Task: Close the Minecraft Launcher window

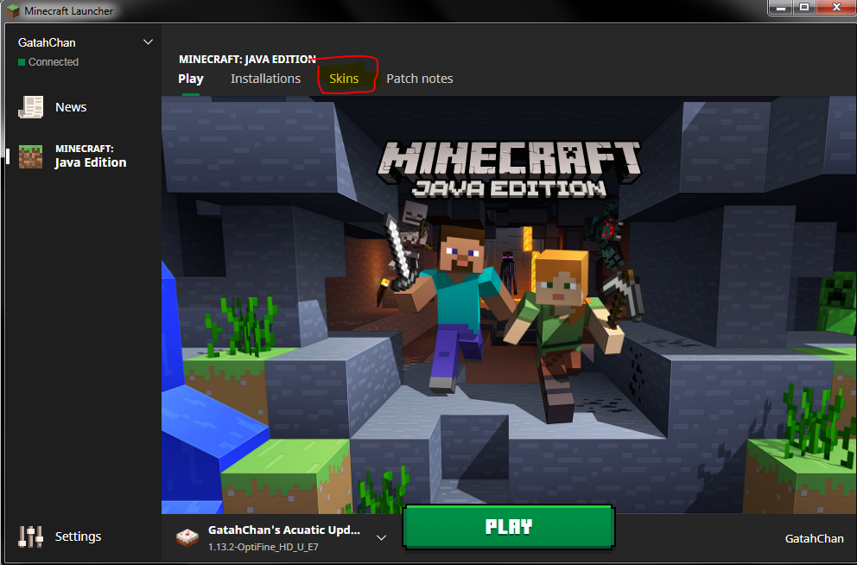Action: (x=836, y=8)
